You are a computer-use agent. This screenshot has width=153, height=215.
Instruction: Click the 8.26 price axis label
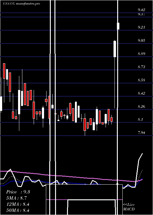click(x=141, y=107)
